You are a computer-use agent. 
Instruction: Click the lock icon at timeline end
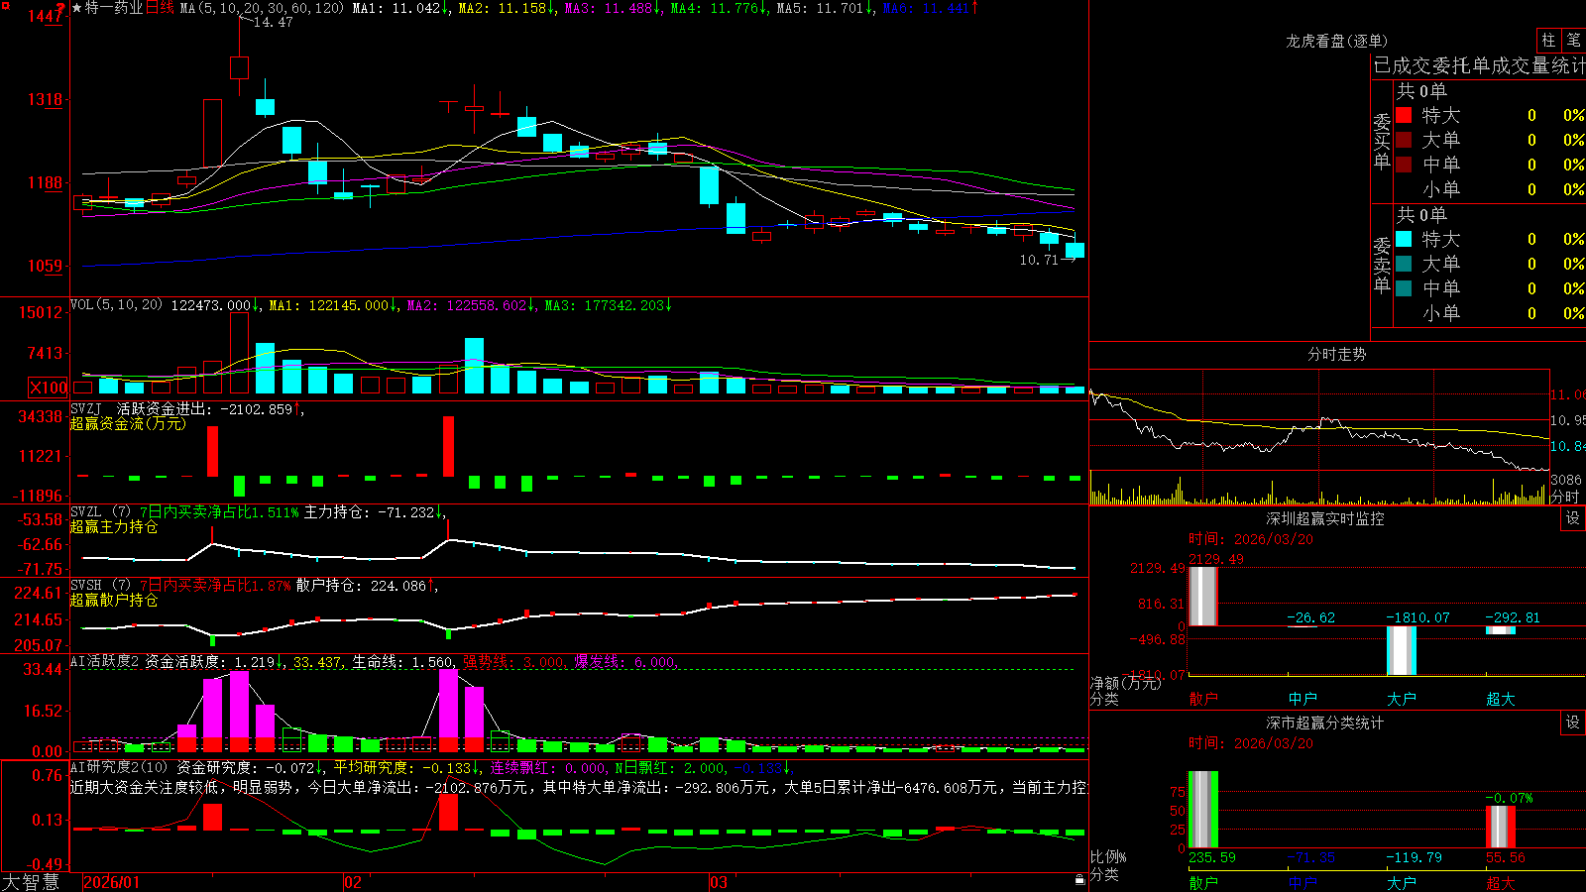1080,880
